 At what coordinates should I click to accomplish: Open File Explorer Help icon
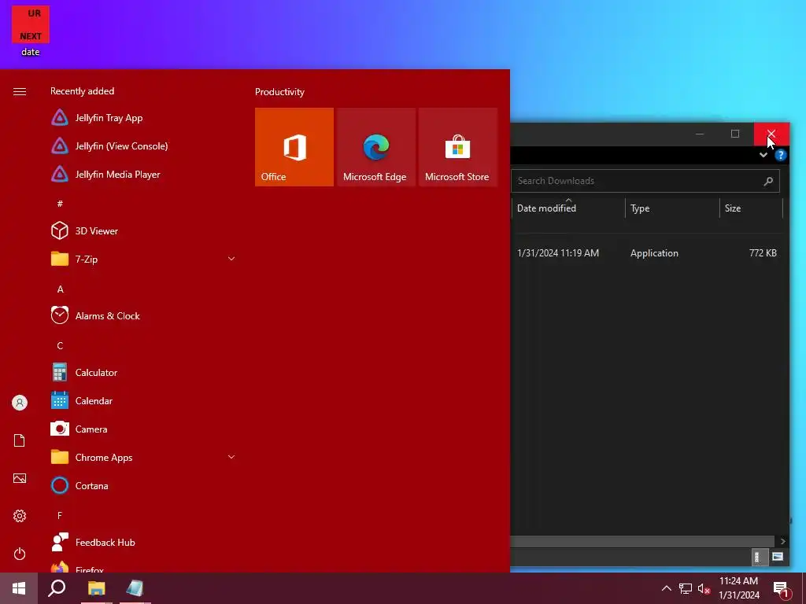click(x=780, y=155)
